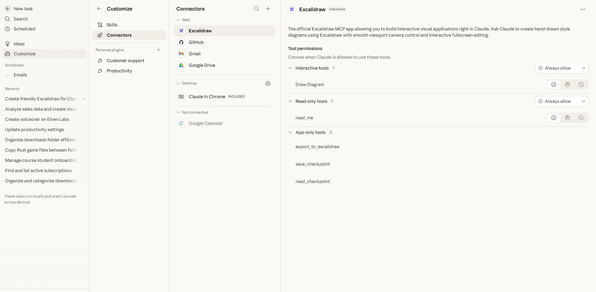Open Desktop connectors settings gear
The image size is (596, 292).
pos(268,84)
